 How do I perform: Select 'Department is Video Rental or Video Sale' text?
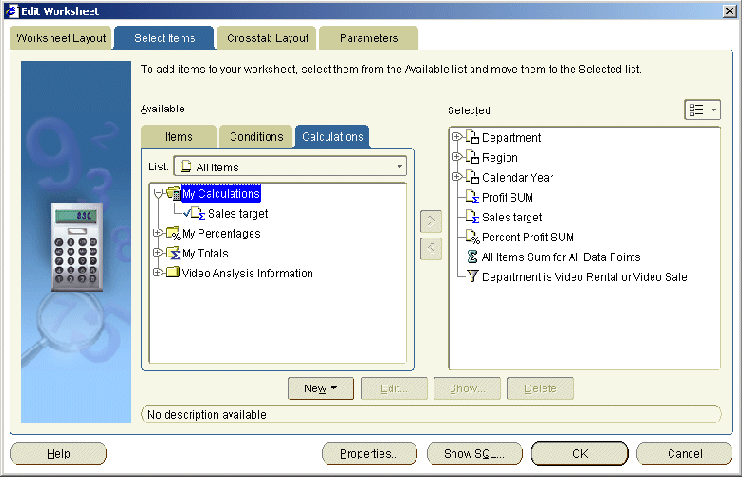(585, 277)
